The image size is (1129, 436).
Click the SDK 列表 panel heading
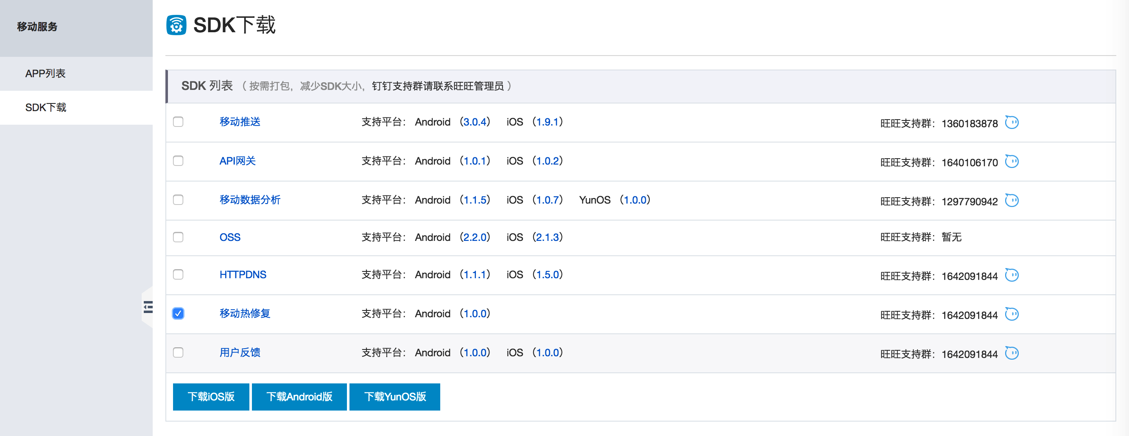pyautogui.click(x=207, y=85)
